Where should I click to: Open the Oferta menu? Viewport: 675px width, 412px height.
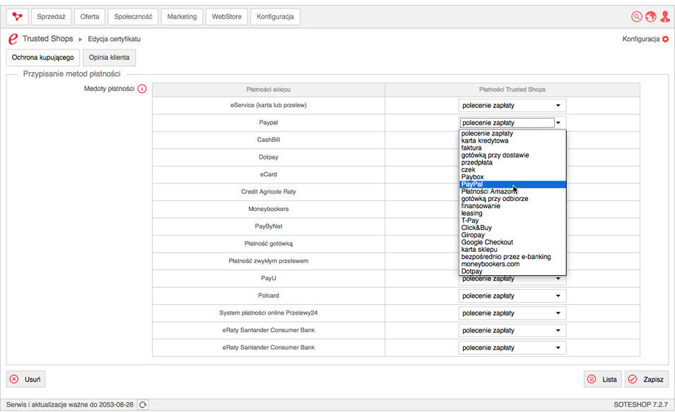coord(90,17)
